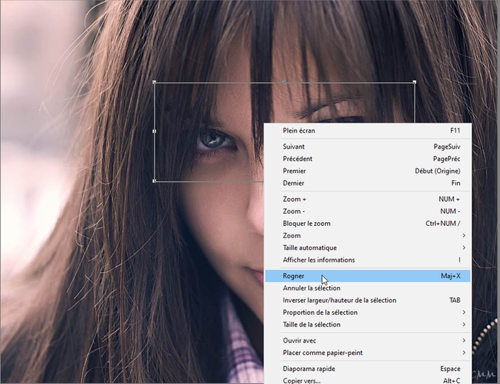Crop selection using Rogner
The height and width of the screenshot is (384, 500).
(294, 276)
